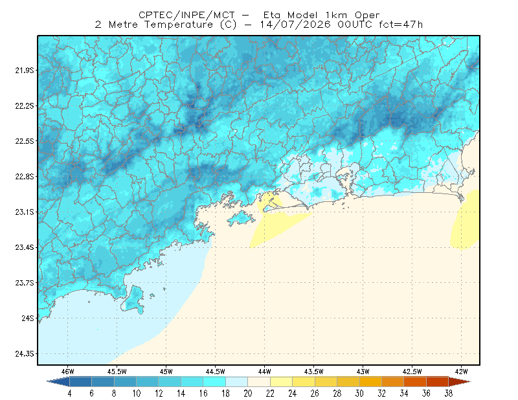Click the legend swatch between 22 and 24

coord(282,382)
